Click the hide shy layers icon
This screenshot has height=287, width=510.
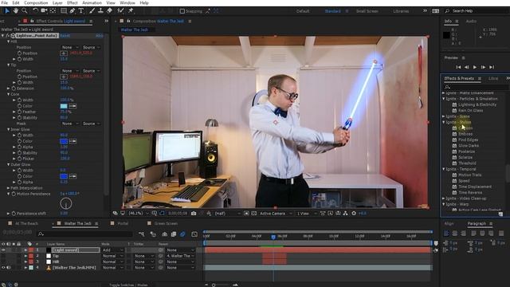tap(165, 234)
